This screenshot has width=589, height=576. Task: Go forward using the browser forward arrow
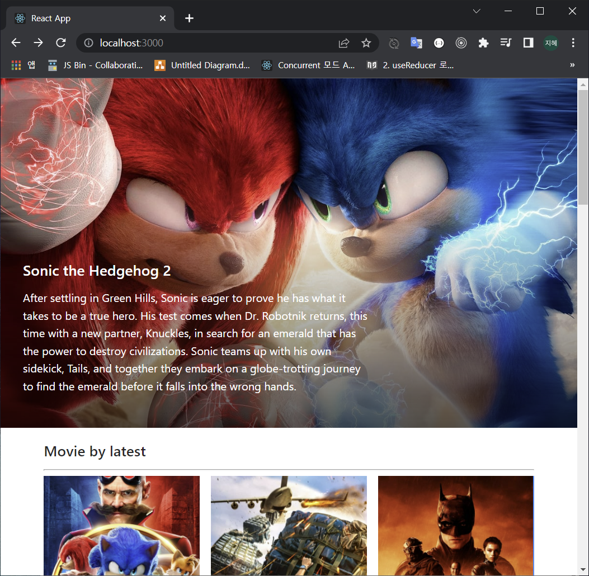tap(38, 43)
